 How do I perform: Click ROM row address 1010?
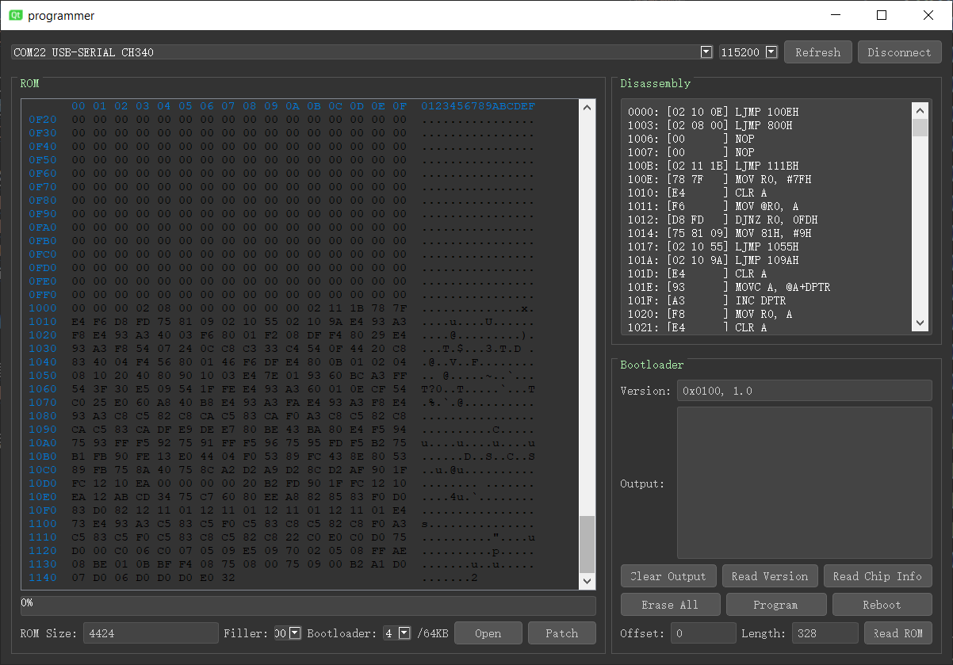43,321
